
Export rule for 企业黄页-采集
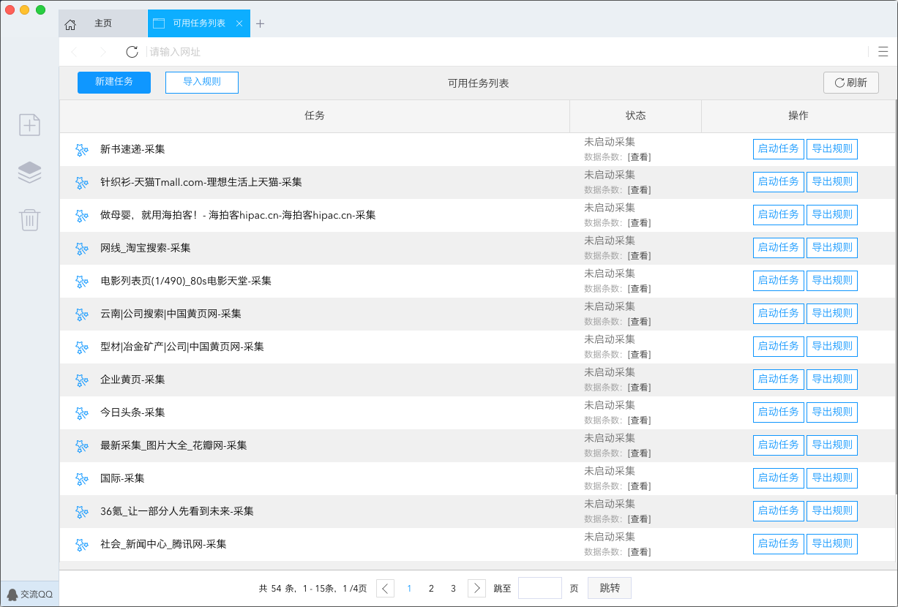(831, 380)
